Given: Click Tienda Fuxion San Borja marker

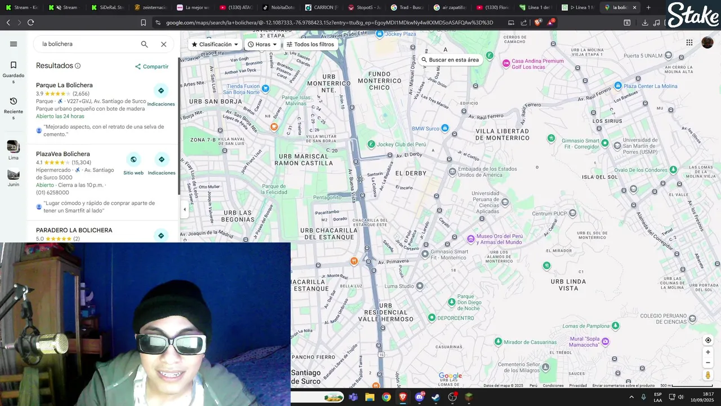Looking at the screenshot, I should [265, 89].
